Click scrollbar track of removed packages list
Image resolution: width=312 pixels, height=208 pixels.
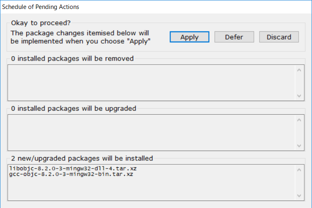coord(299,83)
